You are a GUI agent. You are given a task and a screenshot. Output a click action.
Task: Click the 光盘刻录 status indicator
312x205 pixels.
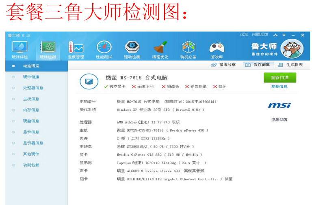click(196, 87)
